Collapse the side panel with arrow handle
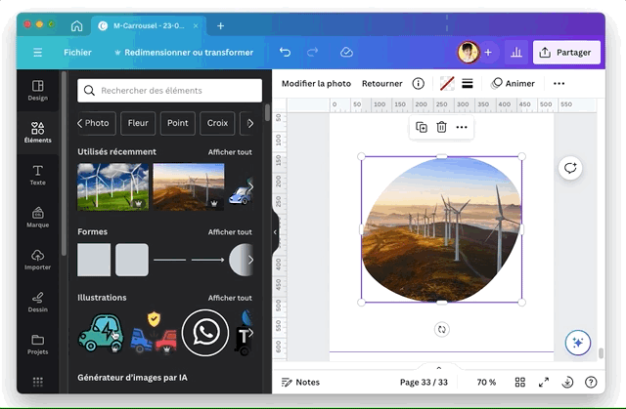 275,232
